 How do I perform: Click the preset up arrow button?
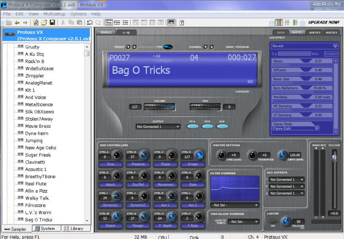coord(134,47)
